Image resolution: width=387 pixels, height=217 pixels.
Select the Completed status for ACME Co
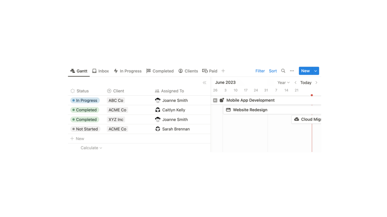point(85,110)
